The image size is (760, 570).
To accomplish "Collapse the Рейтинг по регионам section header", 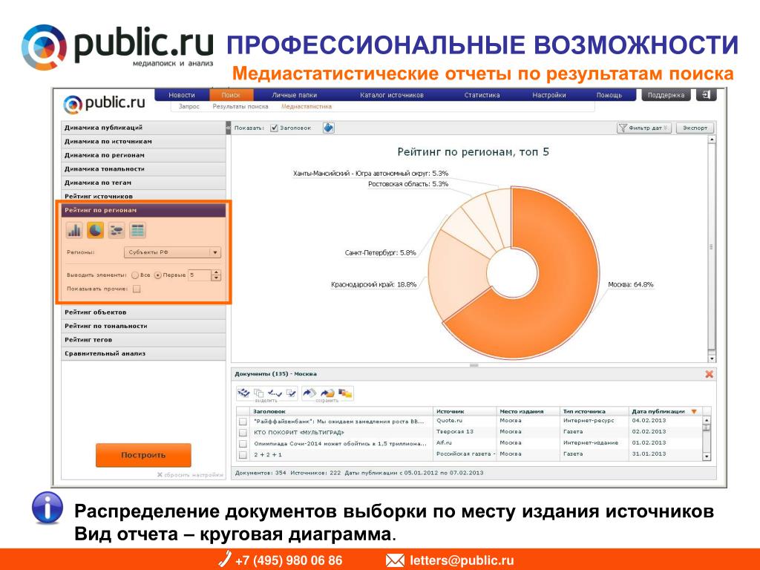I will pyautogui.click(x=143, y=210).
